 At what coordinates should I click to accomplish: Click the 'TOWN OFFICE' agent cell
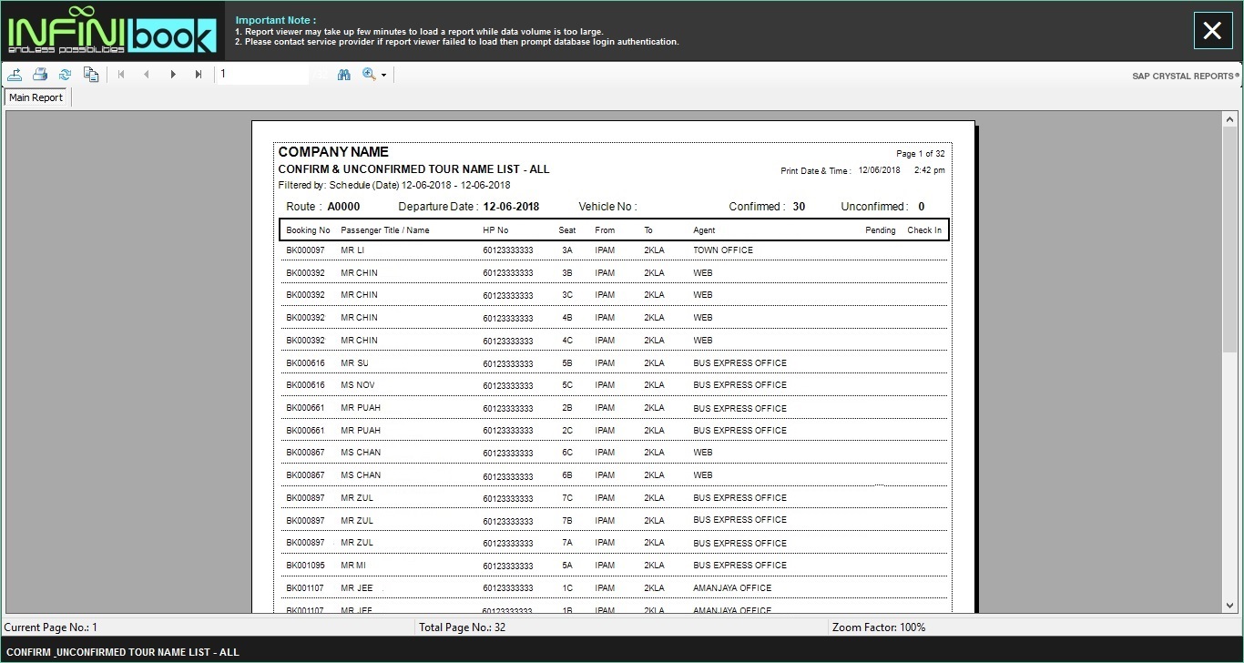[723, 250]
